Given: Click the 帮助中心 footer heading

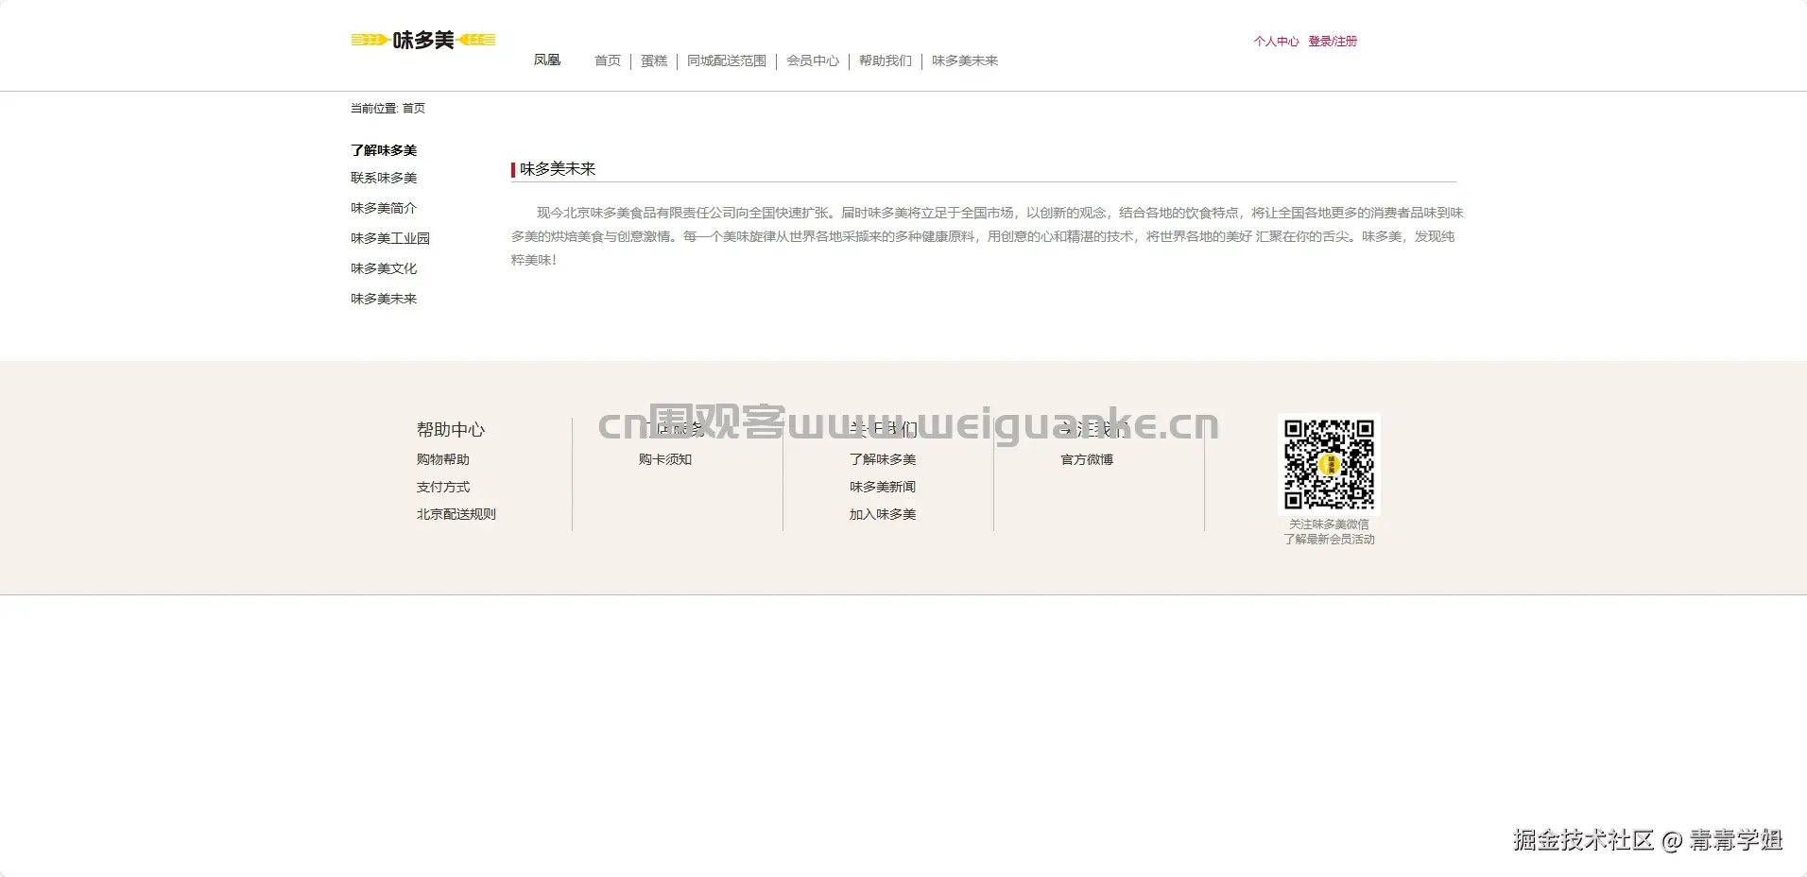Looking at the screenshot, I should 451,429.
